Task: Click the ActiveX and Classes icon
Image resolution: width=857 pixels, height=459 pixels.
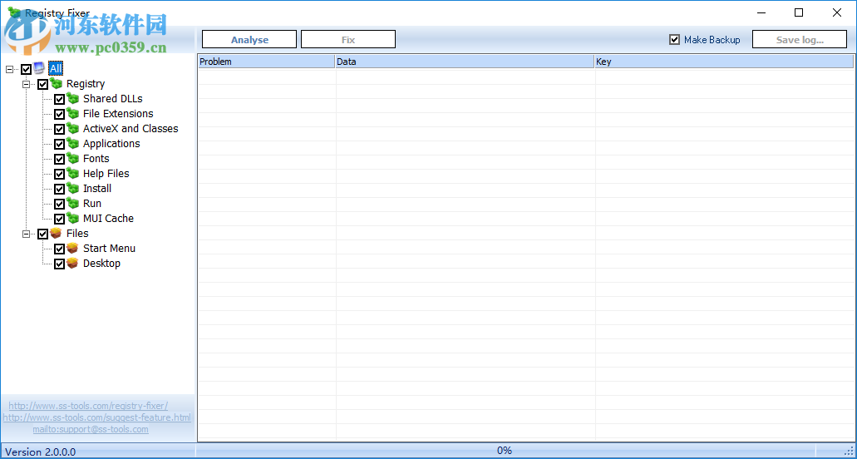Action: (72, 128)
